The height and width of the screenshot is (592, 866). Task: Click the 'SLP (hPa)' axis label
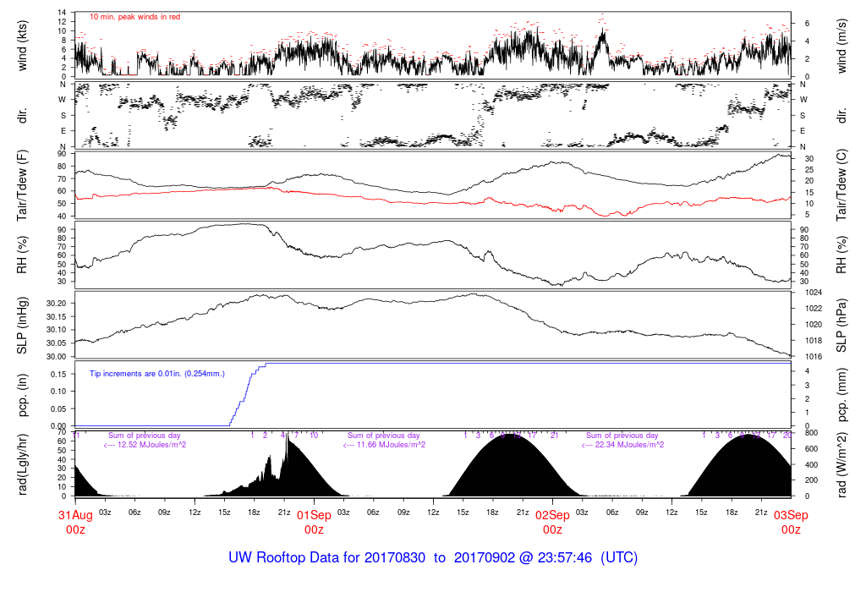[x=841, y=326]
